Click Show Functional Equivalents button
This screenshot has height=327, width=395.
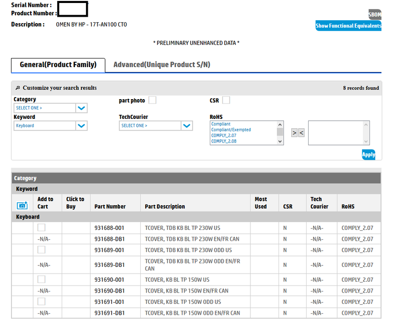tap(349, 26)
